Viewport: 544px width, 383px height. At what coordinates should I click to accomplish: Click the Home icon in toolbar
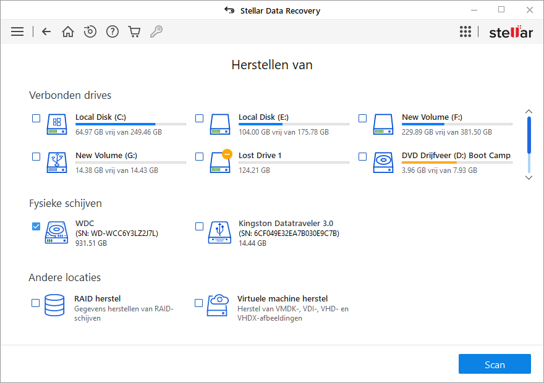tap(68, 32)
